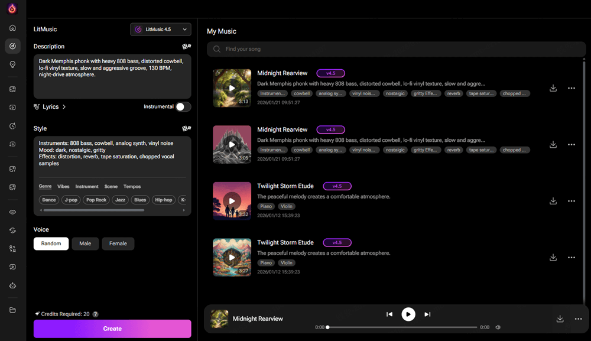Image resolution: width=591 pixels, height=341 pixels.
Task: Click the dice randomize icon beside Description
Action: click(x=186, y=46)
